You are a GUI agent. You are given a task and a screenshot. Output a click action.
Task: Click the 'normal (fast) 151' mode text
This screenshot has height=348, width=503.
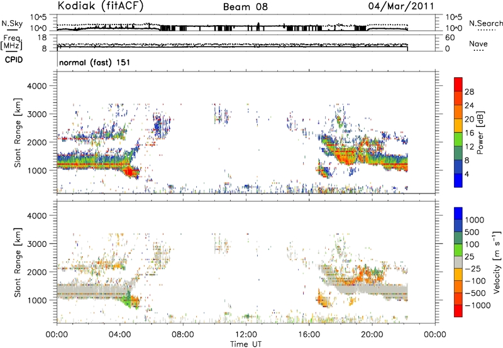[x=95, y=62]
